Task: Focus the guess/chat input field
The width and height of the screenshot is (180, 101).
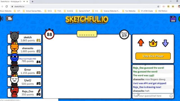Action: click(x=151, y=96)
